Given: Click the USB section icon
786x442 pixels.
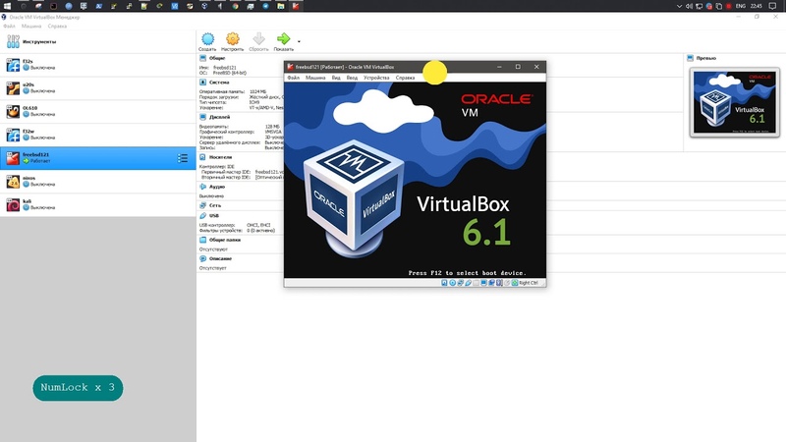Looking at the screenshot, I should coord(202,215).
